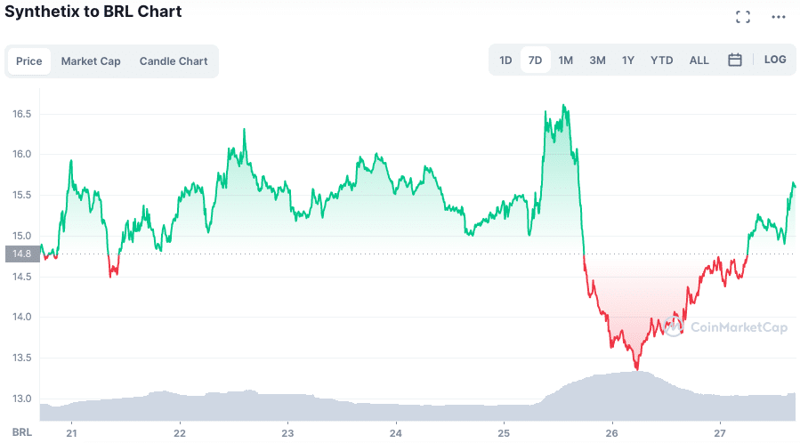Viewport: 800px width, 443px height.
Task: Select the YTD time range
Action: click(x=661, y=60)
